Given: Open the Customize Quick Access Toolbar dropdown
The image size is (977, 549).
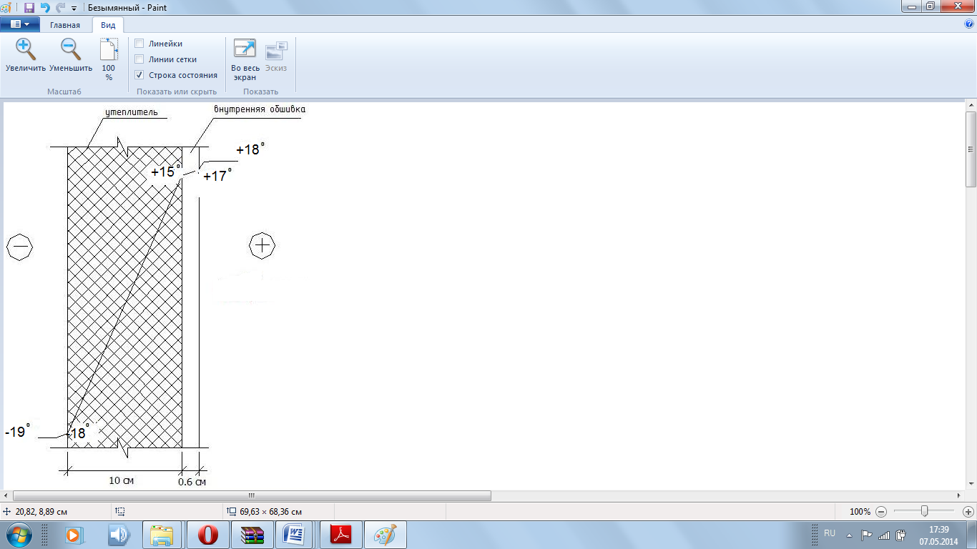Looking at the screenshot, I should pyautogui.click(x=74, y=8).
